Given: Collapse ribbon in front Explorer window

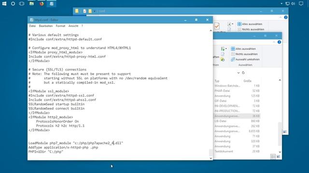Looking at the screenshot, I should click(x=274, y=42).
